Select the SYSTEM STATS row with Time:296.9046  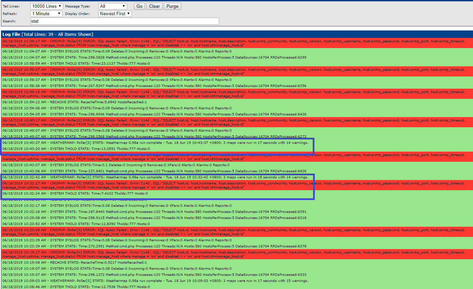tap(236, 114)
